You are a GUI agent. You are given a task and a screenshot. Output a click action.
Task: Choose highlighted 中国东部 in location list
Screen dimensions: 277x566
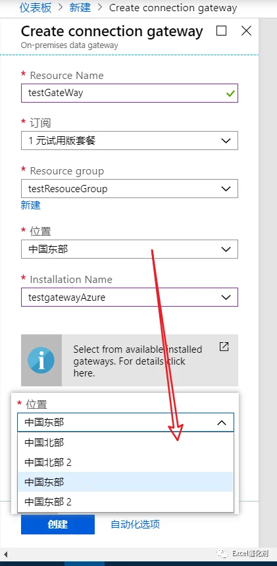tap(126, 482)
